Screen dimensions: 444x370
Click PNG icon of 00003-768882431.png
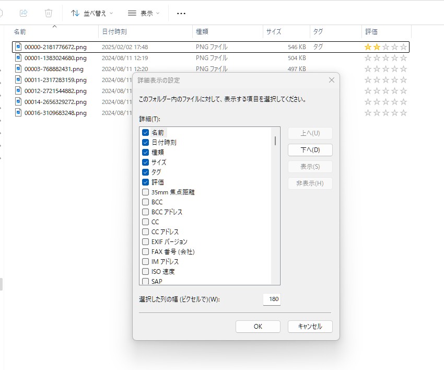click(x=18, y=69)
